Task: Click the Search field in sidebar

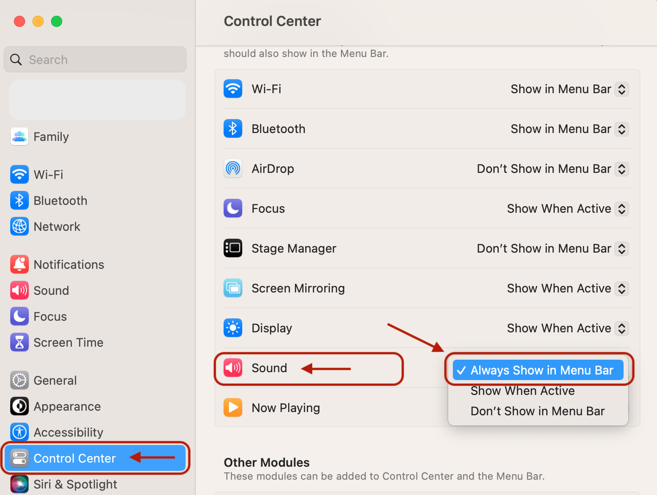Action: (x=95, y=59)
